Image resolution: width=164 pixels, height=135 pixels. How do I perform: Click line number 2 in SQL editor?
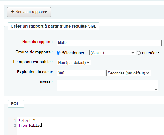15,125
